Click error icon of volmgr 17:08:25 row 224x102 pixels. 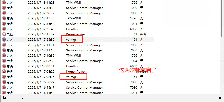point(4,77)
